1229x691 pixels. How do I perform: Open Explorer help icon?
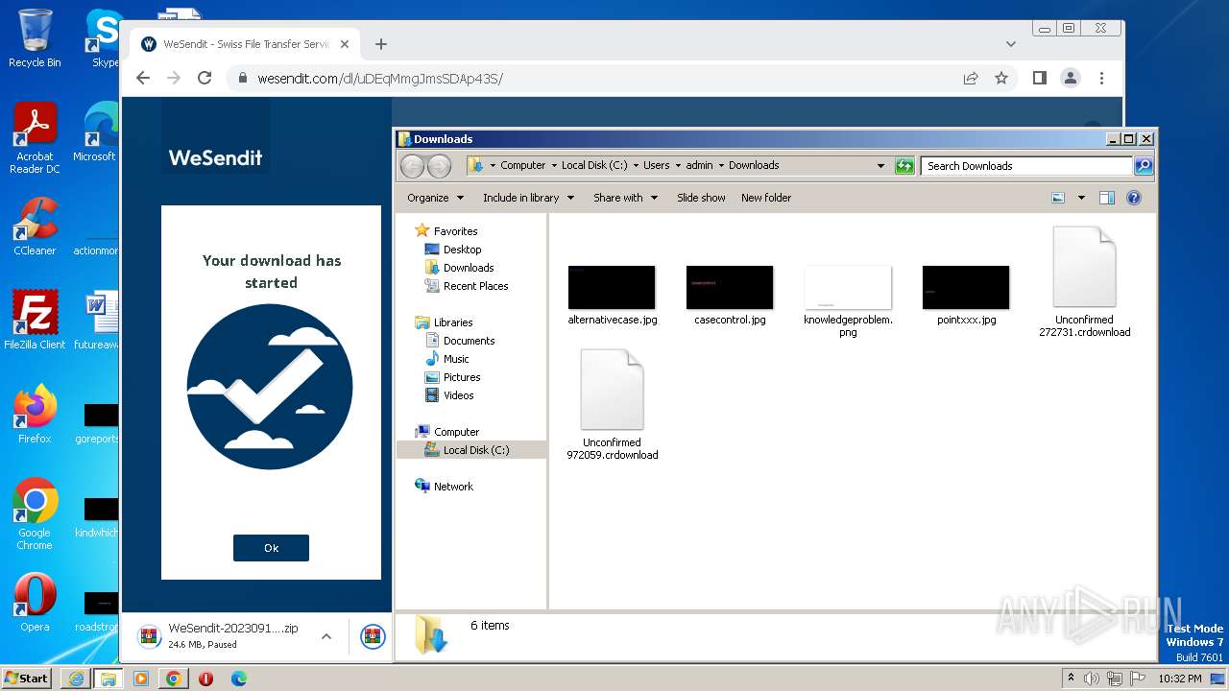[1133, 198]
